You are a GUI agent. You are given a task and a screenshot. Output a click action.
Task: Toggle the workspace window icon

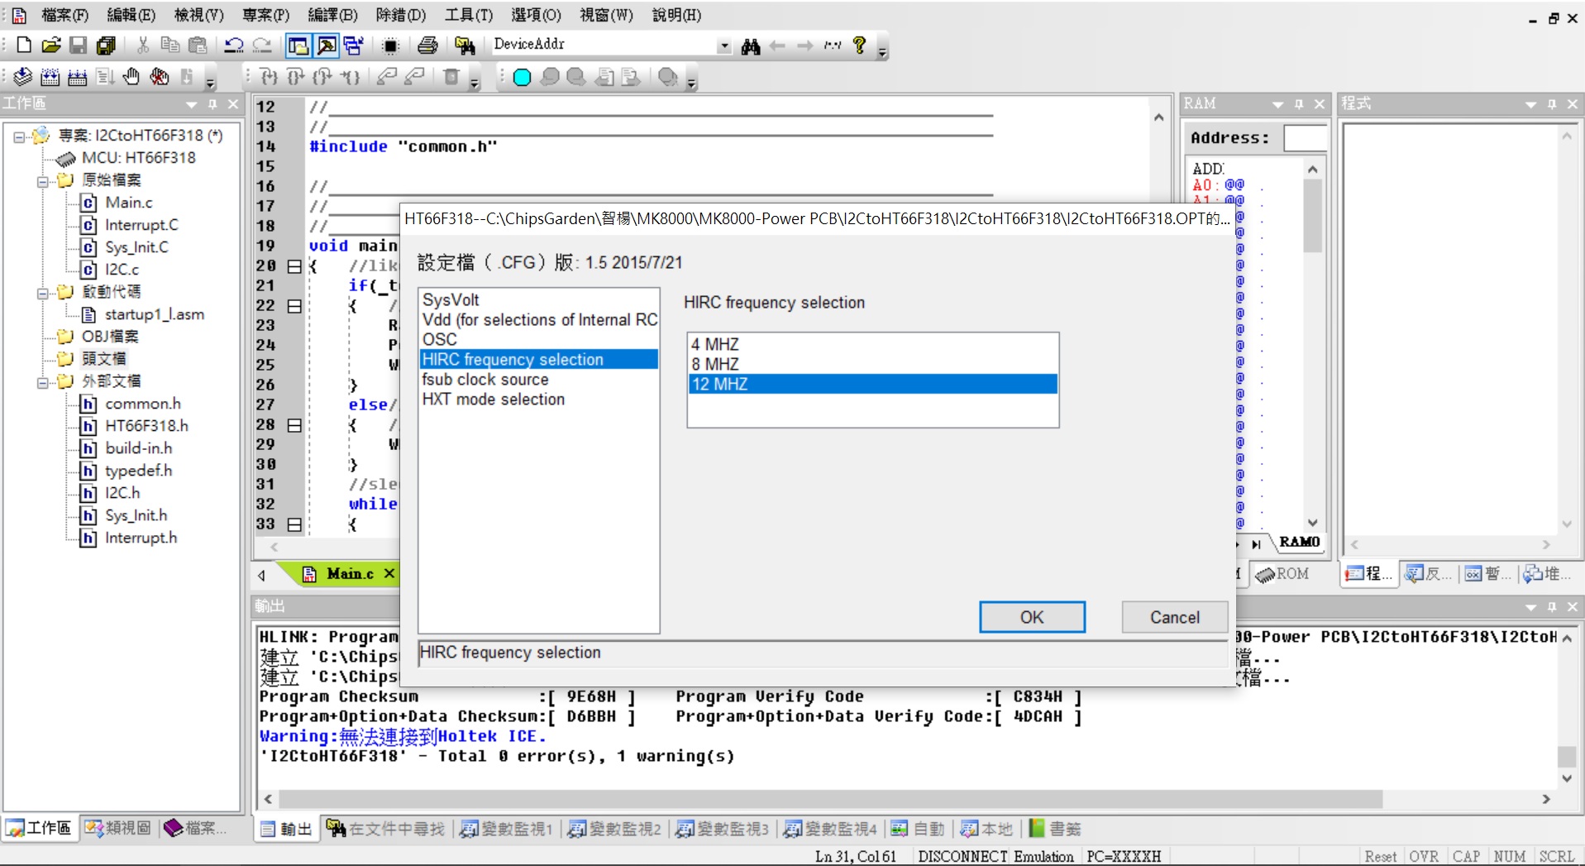(298, 45)
